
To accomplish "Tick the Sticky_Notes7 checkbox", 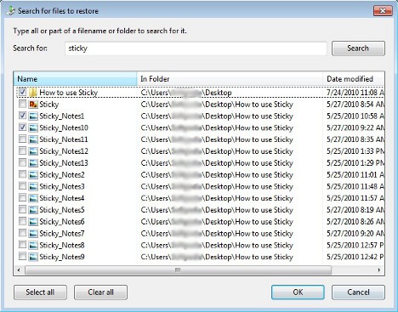I will [22, 233].
